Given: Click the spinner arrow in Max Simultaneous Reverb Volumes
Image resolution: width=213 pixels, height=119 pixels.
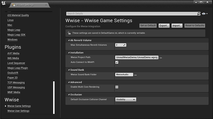Looking at the screenshot, I should click(x=124, y=45).
